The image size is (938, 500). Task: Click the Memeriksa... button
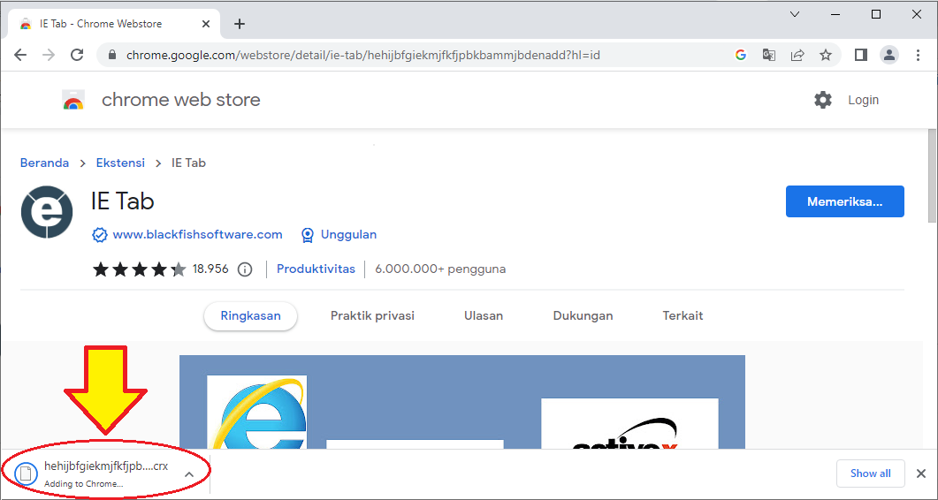click(844, 201)
